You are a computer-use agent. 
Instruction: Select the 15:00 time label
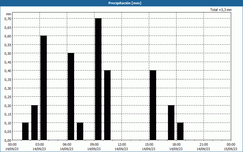tap(149, 145)
